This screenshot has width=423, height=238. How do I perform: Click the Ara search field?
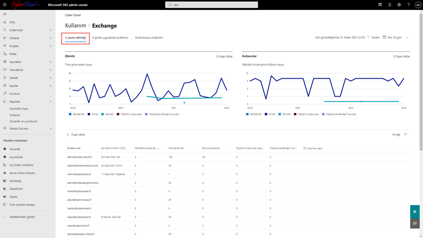click(x=212, y=5)
